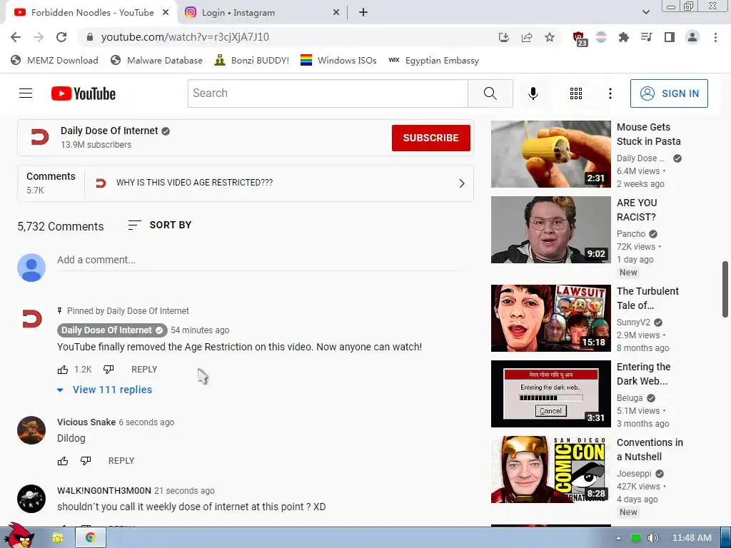Screen dimensions: 731x548
Task: Like the pinned Daily Dose comment
Action: point(63,370)
